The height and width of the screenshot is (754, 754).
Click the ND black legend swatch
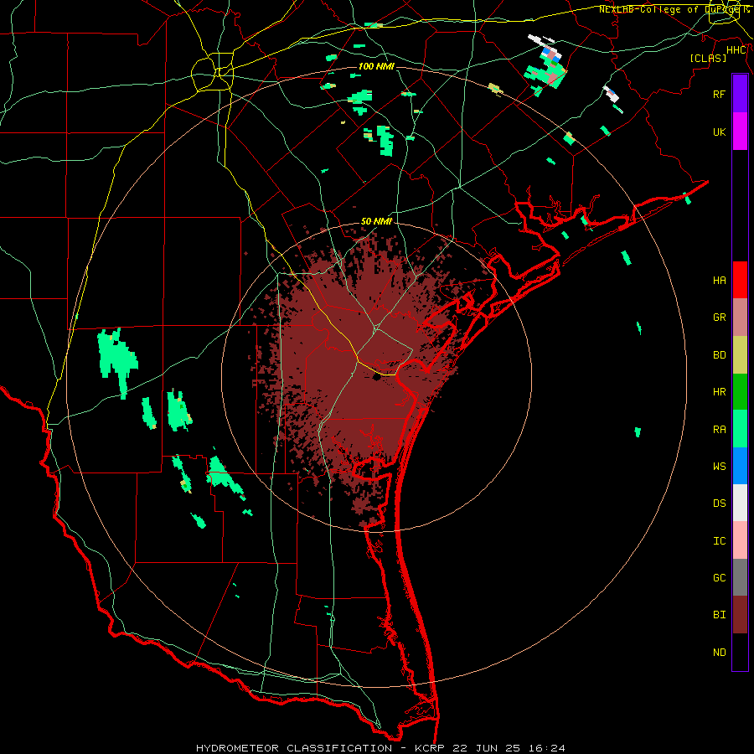coord(740,652)
